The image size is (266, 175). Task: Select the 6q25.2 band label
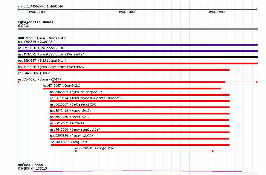click(x=23, y=26)
